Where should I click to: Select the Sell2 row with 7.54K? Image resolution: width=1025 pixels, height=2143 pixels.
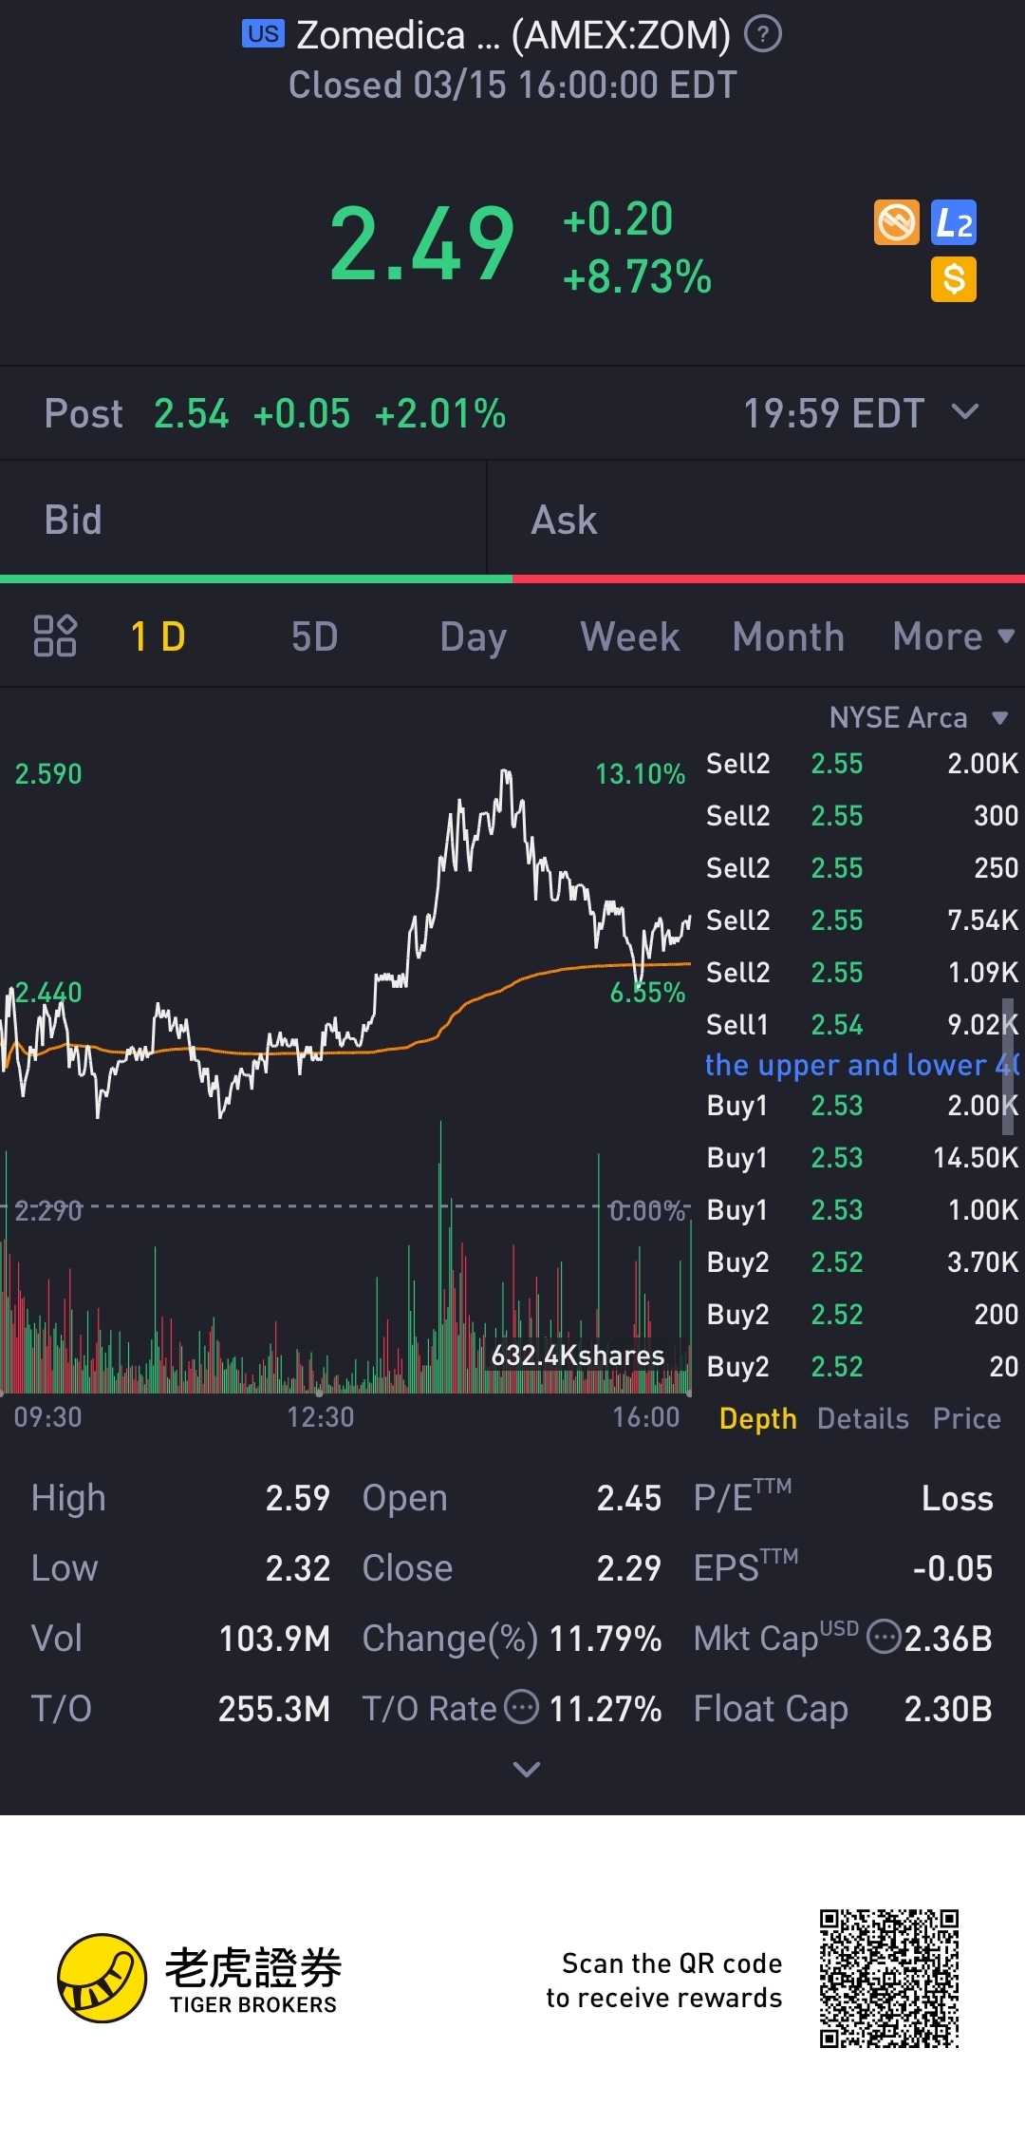point(862,920)
